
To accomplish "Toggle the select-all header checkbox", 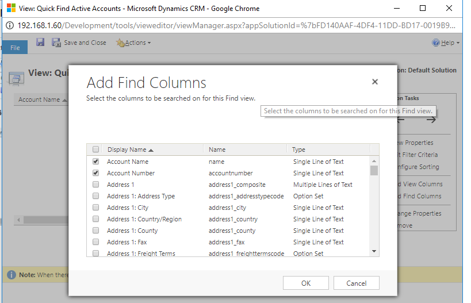I will point(95,149).
